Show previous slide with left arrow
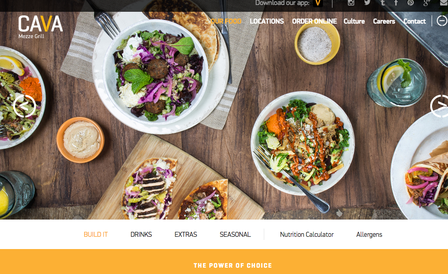 pos(24,106)
